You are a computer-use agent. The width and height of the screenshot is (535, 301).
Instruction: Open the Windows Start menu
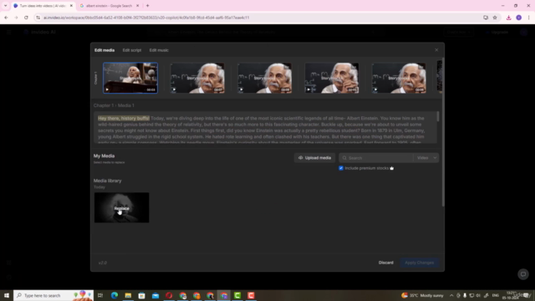point(7,295)
